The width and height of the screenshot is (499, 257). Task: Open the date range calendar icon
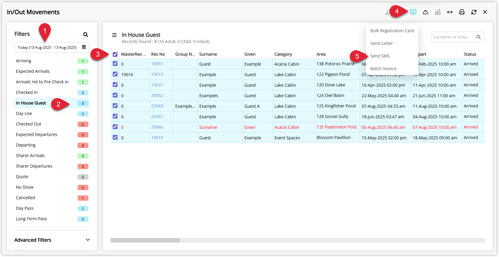coord(84,47)
